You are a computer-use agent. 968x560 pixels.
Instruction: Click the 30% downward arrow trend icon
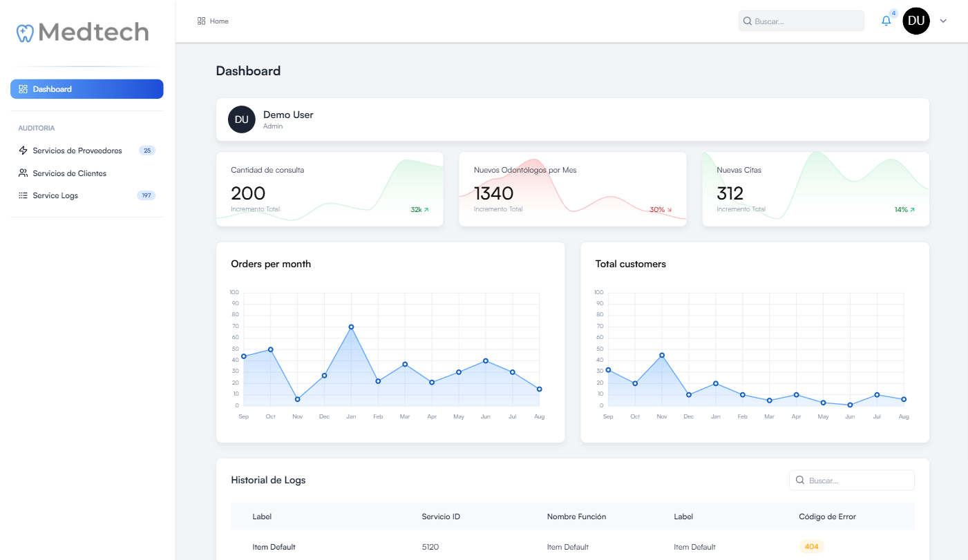[669, 209]
